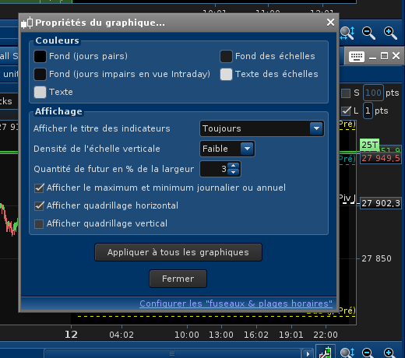Open Texte color swatch
Screen dimensions: 405x358
(x=40, y=92)
